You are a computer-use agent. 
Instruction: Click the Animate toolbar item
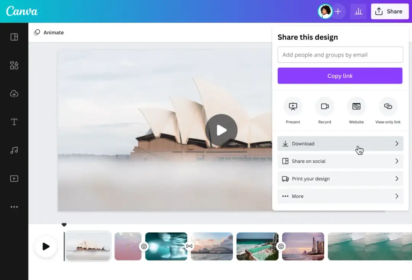click(49, 32)
